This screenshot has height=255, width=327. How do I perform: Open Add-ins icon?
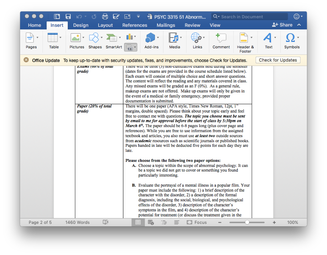[x=150, y=38]
